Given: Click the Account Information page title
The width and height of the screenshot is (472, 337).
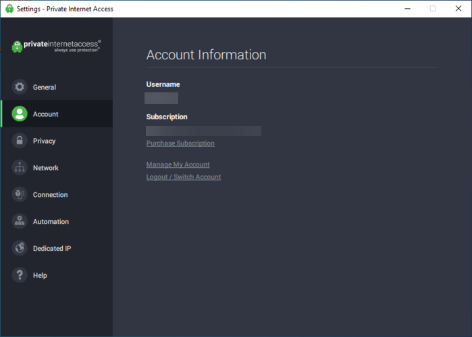Looking at the screenshot, I should 206,55.
